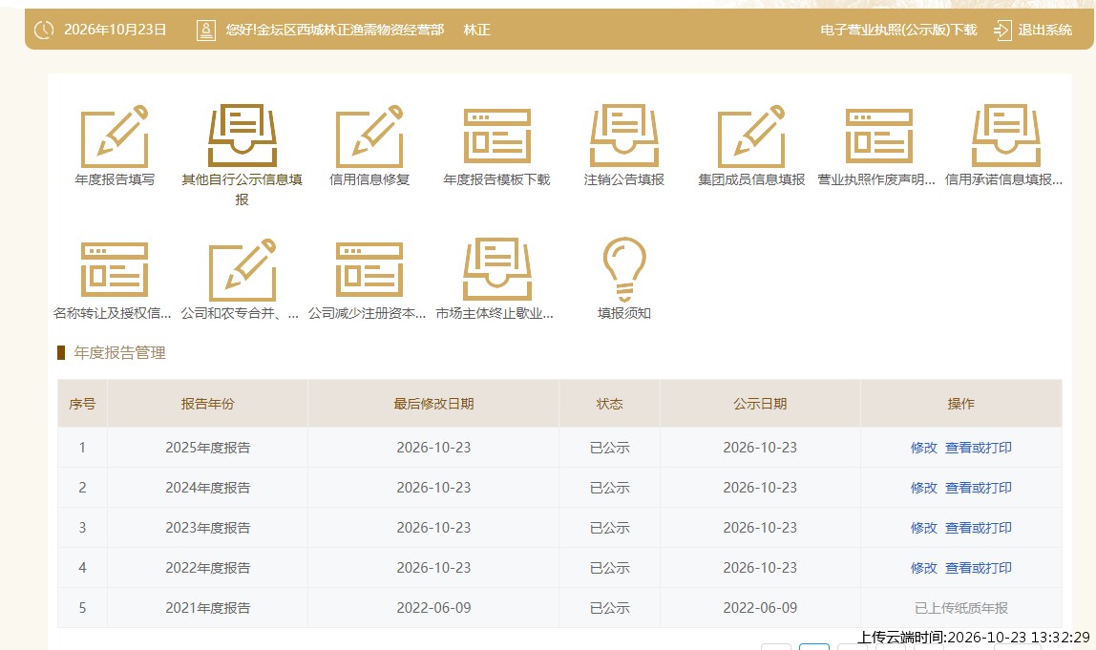The image size is (1096, 650).
Task: Open 市场主体终止歇业 icon
Action: click(x=497, y=270)
